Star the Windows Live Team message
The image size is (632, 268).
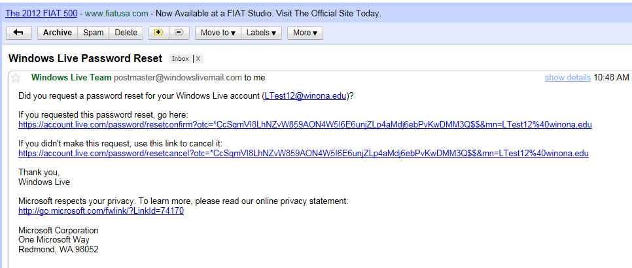[x=16, y=78]
